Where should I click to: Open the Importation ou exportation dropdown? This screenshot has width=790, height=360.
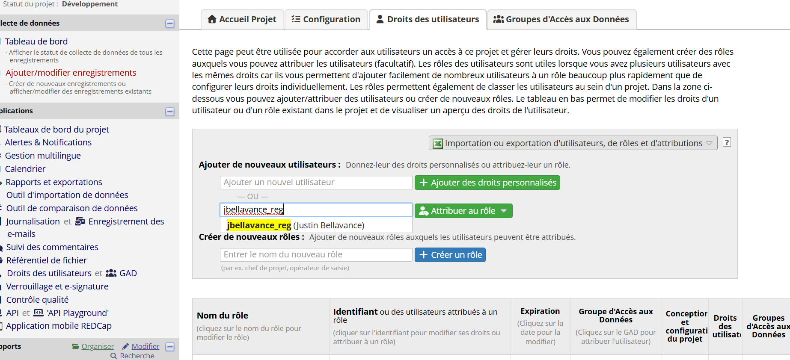(x=573, y=143)
